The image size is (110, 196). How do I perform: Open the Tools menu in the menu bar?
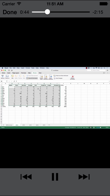[33, 68]
